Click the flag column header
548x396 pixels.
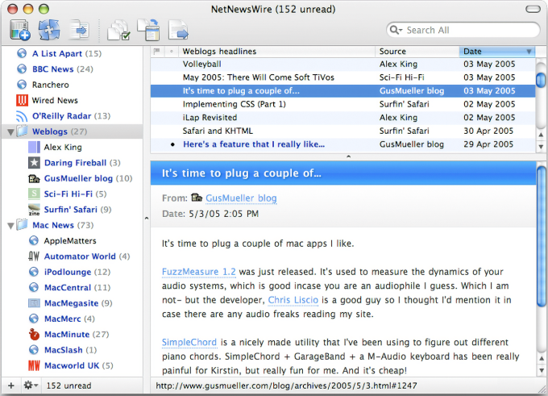coord(156,52)
